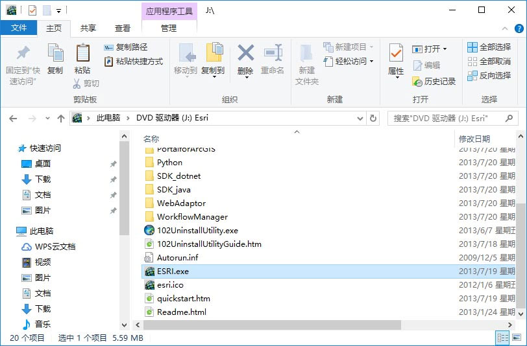Switch to the Share tab

[88, 29]
